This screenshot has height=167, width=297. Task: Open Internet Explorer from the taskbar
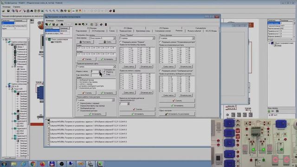pyautogui.click(x=24, y=164)
